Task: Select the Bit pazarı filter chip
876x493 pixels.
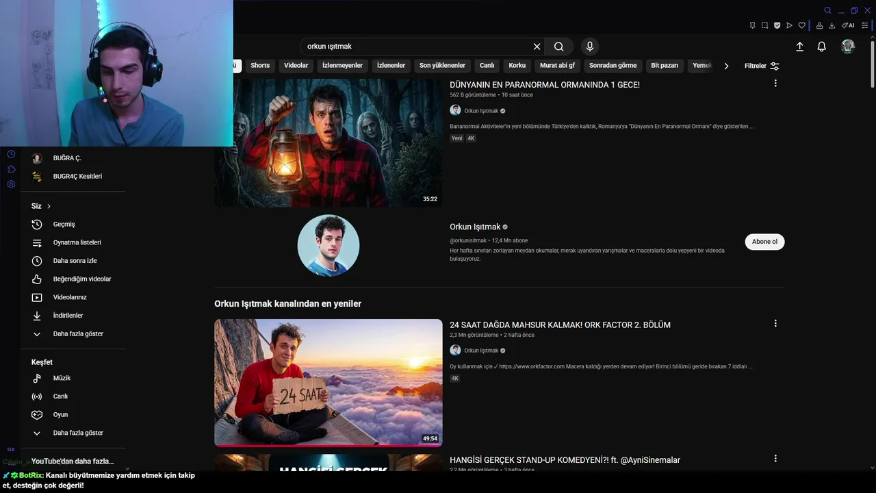Action: pyautogui.click(x=665, y=66)
